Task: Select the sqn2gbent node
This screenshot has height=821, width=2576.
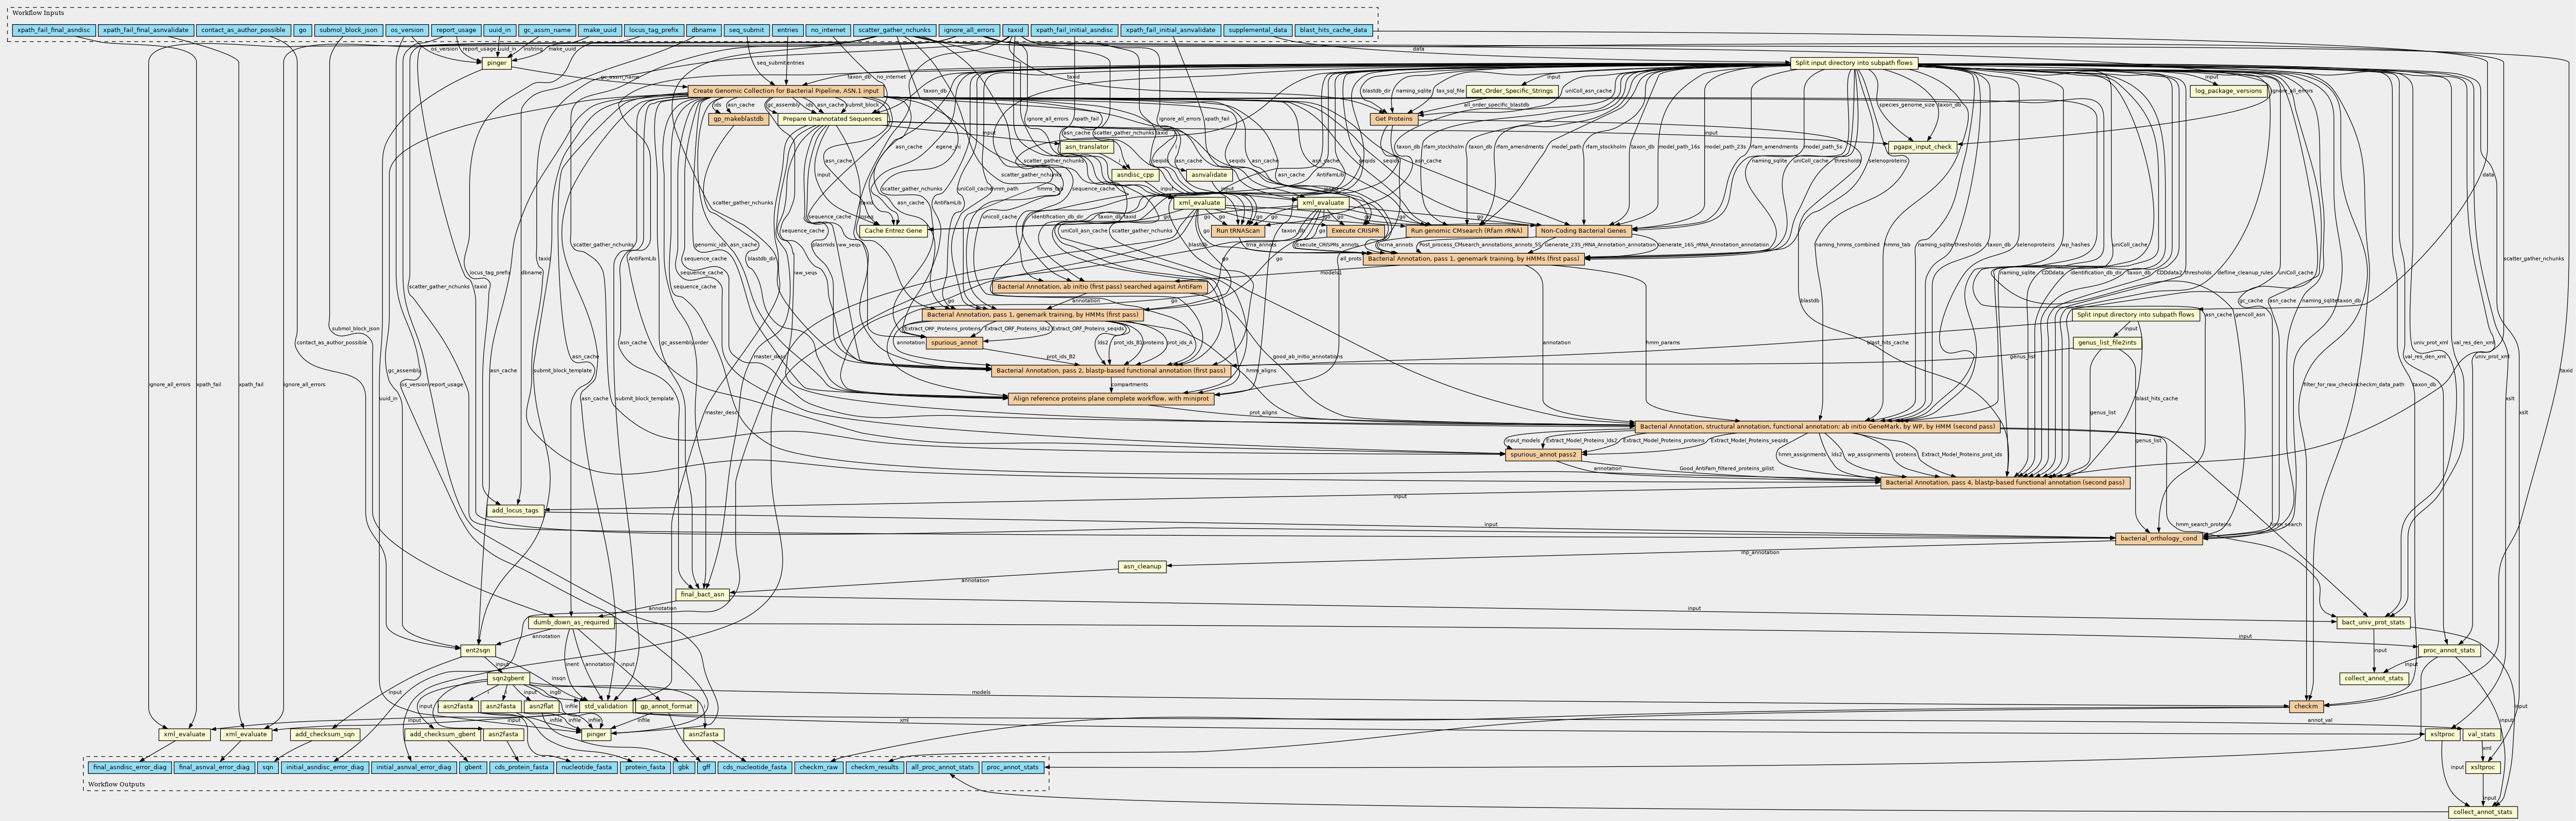Action: click(x=508, y=679)
